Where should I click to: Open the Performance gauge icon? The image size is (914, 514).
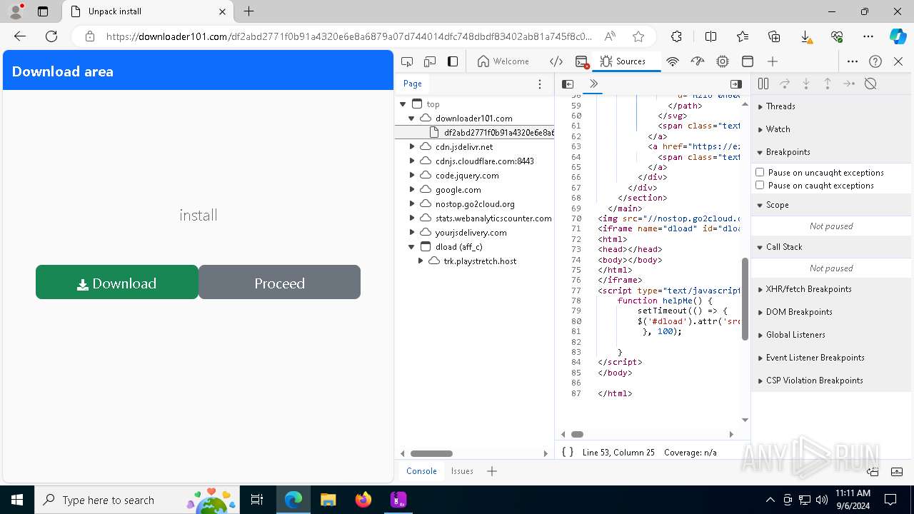[698, 61]
